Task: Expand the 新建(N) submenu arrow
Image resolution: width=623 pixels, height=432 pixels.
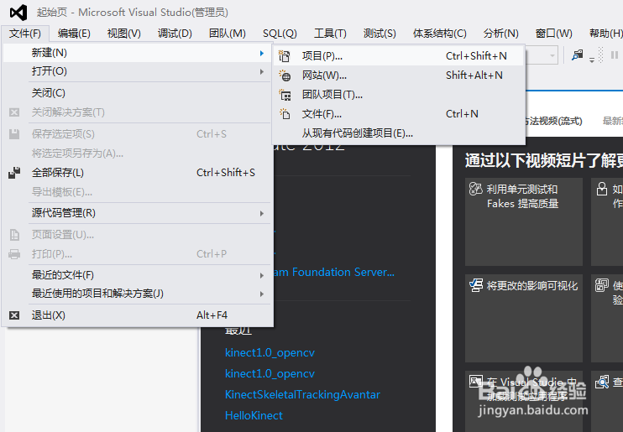Action: (x=261, y=53)
